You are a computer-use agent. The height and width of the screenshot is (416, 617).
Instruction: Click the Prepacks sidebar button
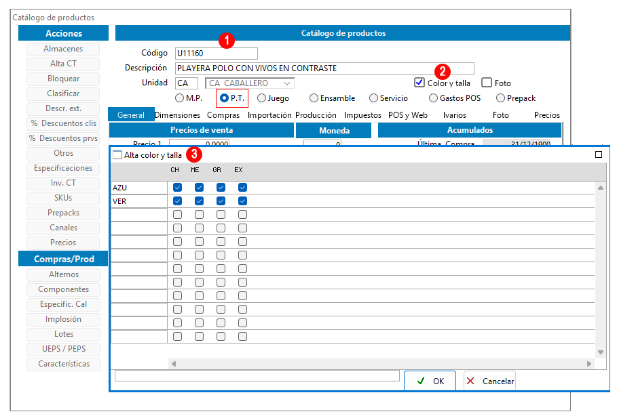(63, 213)
